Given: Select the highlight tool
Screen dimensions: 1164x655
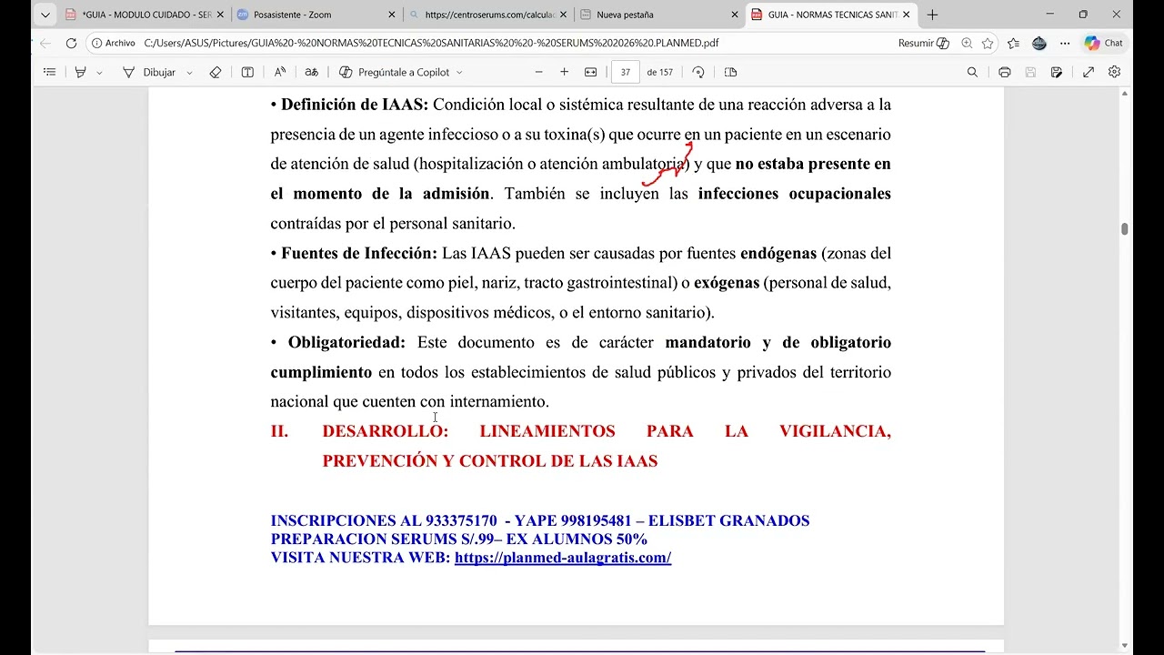Looking at the screenshot, I should [x=81, y=72].
